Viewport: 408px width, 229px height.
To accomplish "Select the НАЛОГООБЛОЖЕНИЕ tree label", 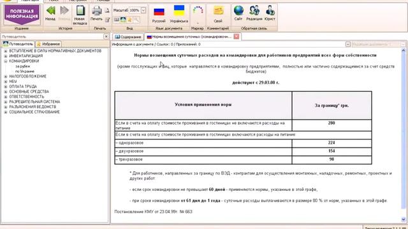I will click(27, 76).
